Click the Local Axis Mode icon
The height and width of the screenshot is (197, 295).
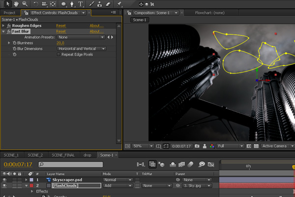[141, 4]
